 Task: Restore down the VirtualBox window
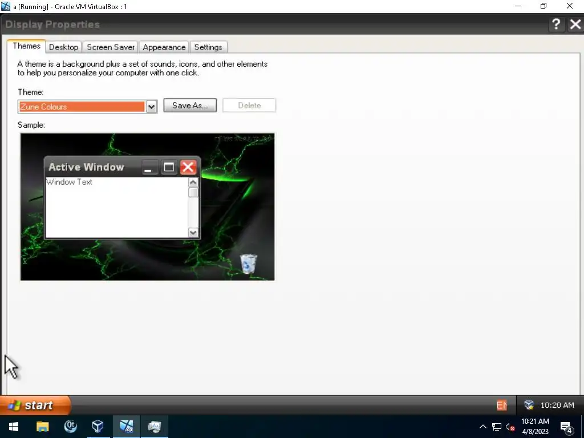pos(544,6)
